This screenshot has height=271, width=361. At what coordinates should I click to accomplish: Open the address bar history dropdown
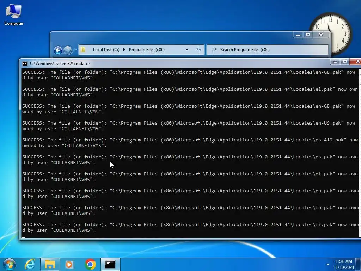[187, 49]
